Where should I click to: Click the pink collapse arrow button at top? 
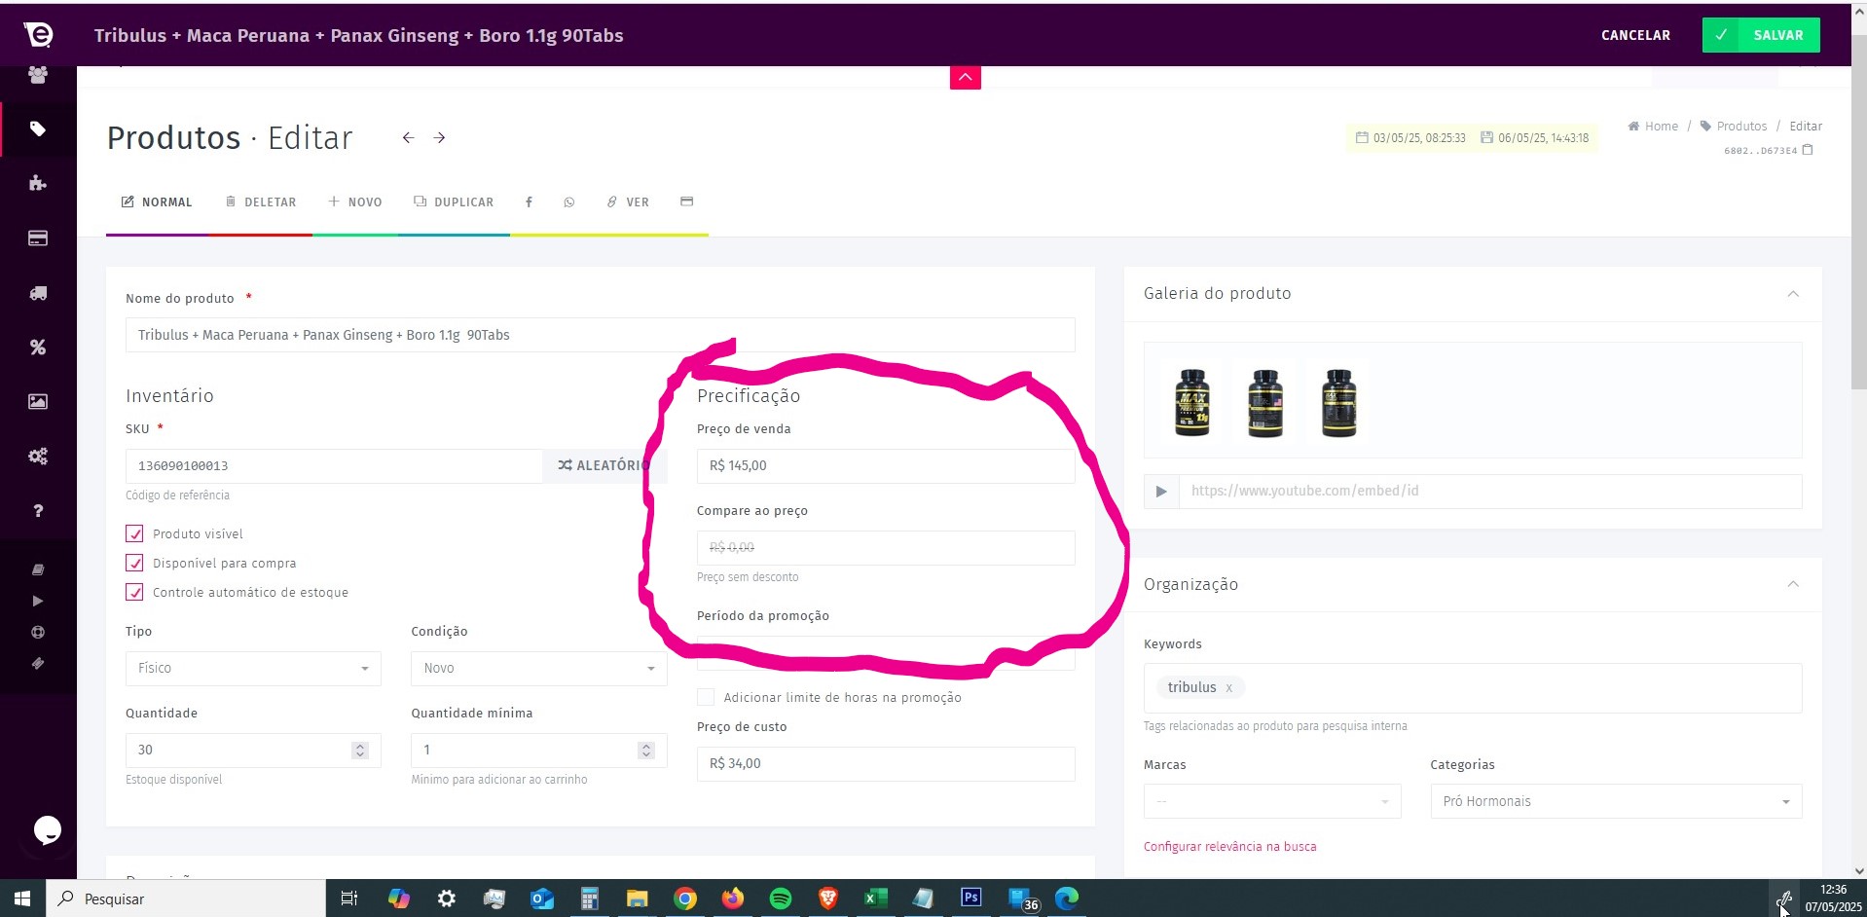(x=966, y=77)
